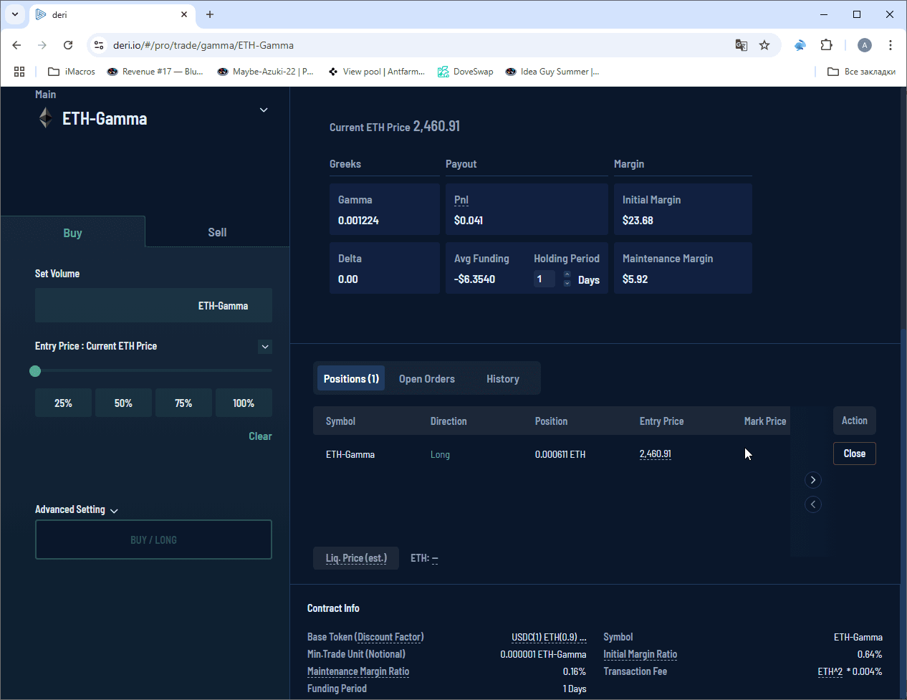Switch to the Buy tab
Screen dimensions: 907x700
click(x=72, y=232)
